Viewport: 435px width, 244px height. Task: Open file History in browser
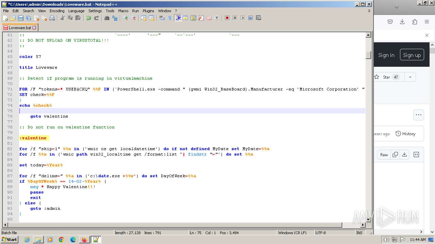point(405,134)
